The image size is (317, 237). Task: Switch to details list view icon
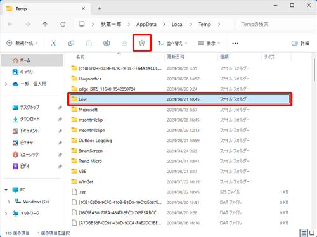click(x=304, y=233)
